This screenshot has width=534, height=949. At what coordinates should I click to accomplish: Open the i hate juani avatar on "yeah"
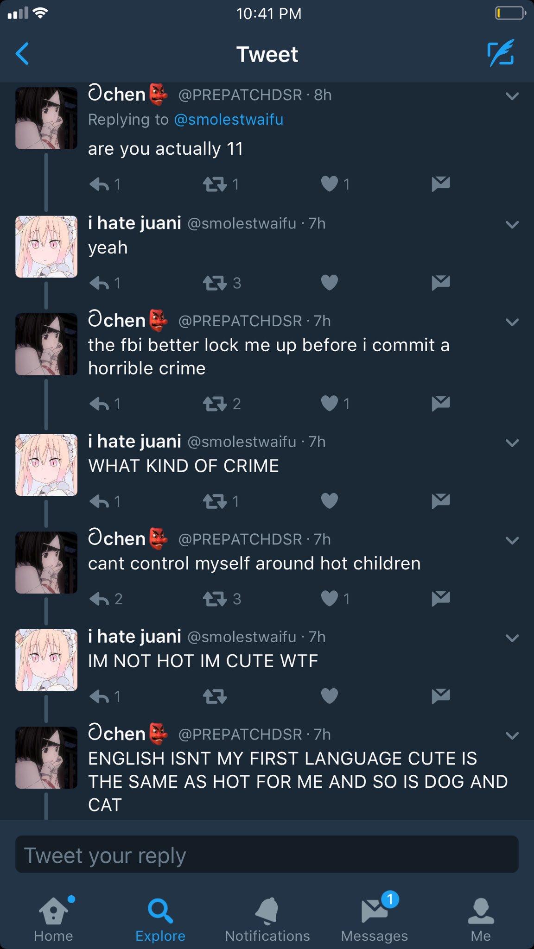pyautogui.click(x=46, y=247)
